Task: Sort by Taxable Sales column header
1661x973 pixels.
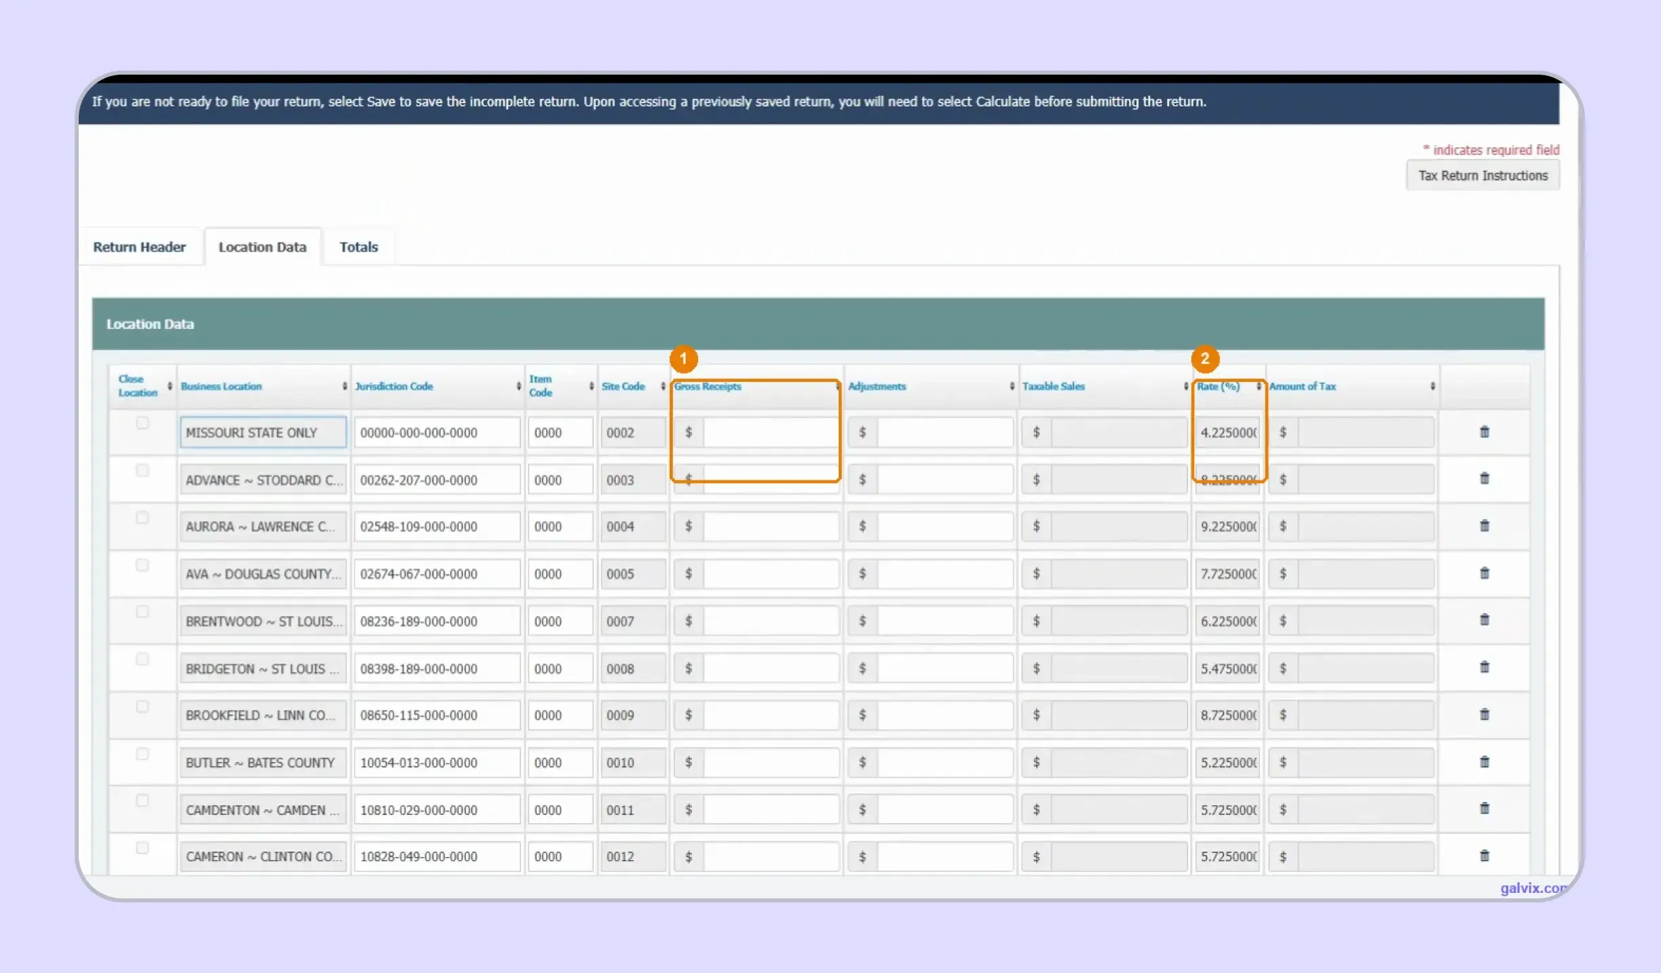Action: point(1105,386)
